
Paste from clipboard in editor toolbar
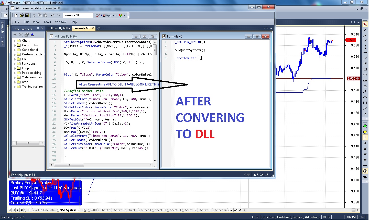tap(45, 15)
